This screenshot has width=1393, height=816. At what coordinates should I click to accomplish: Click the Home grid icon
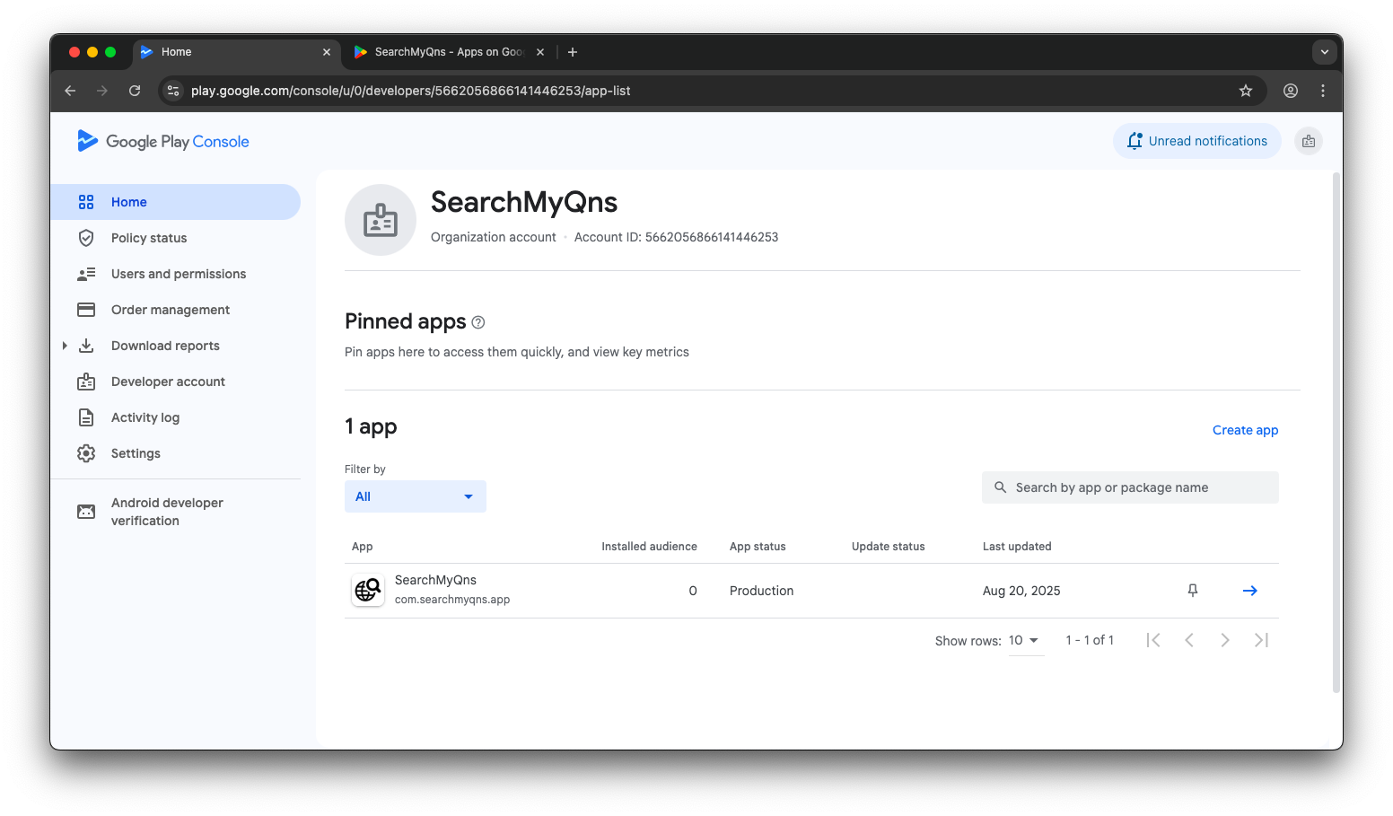pos(86,202)
